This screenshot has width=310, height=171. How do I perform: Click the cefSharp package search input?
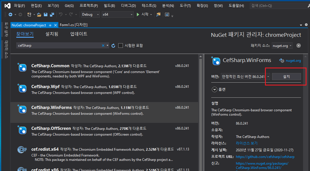point(59,46)
